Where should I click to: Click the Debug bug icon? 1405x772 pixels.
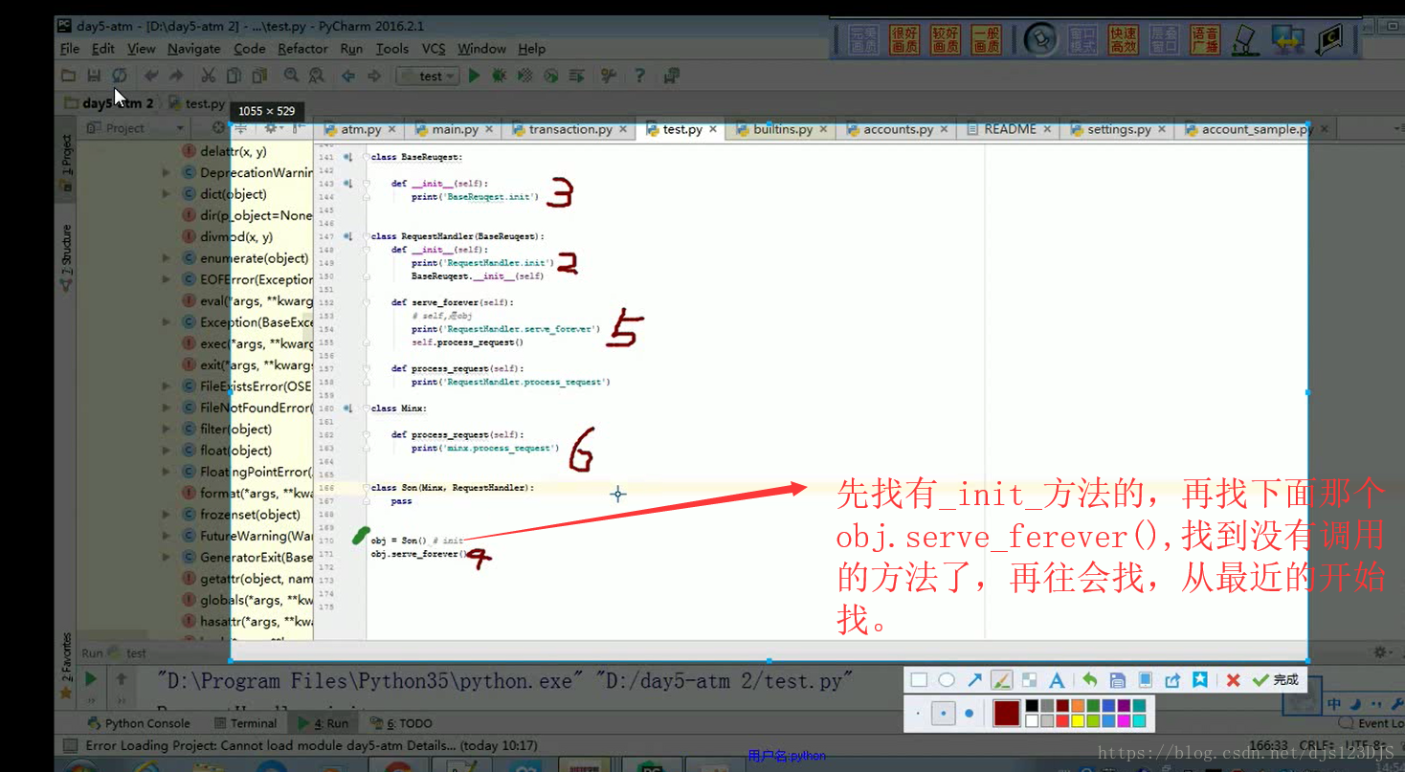[499, 76]
